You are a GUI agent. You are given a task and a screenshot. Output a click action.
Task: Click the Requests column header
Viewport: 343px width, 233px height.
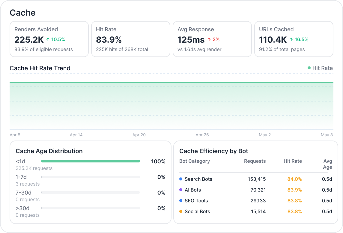coord(255,161)
